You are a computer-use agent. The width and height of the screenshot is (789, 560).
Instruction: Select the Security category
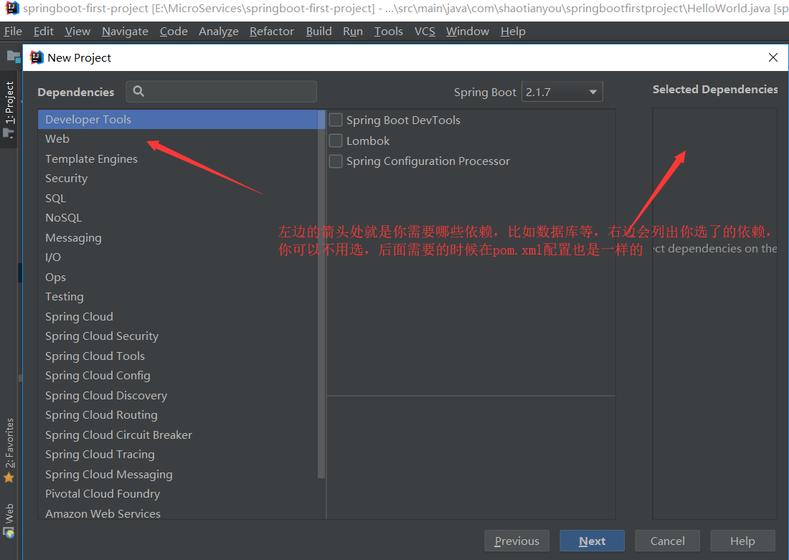click(x=178, y=178)
